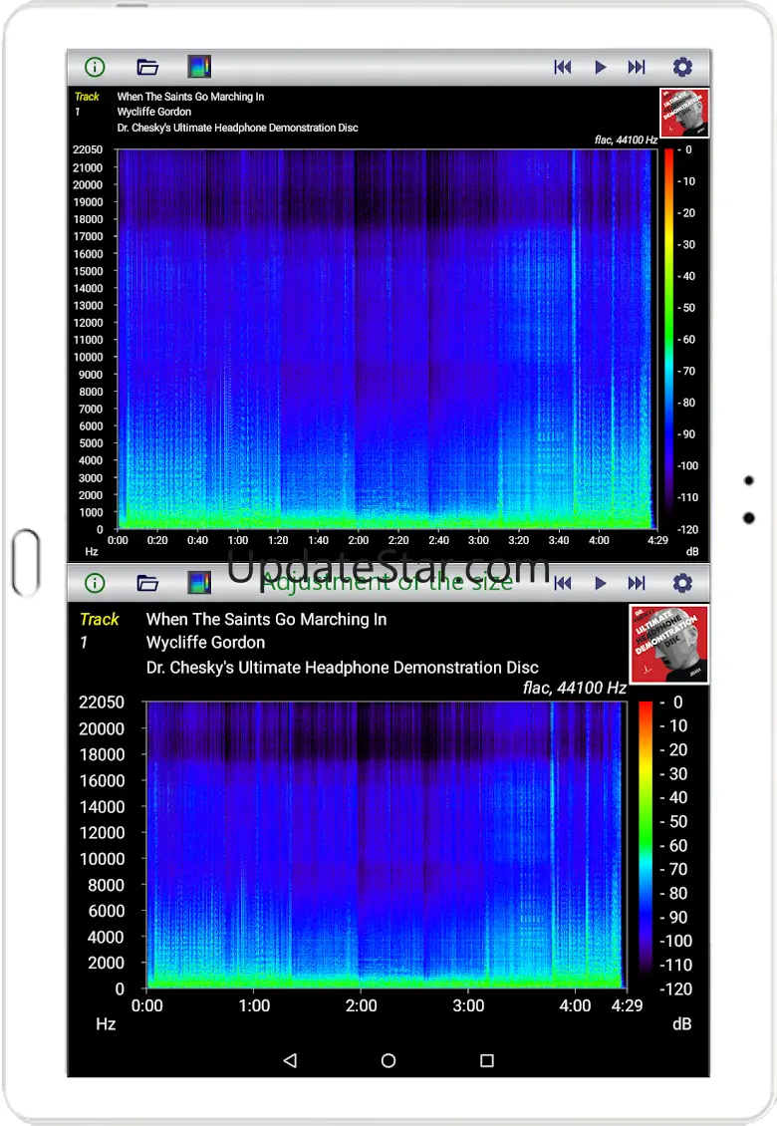Tap 'Wycliffe Gordon' artist in lower screen
777x1126 pixels.
(x=206, y=642)
